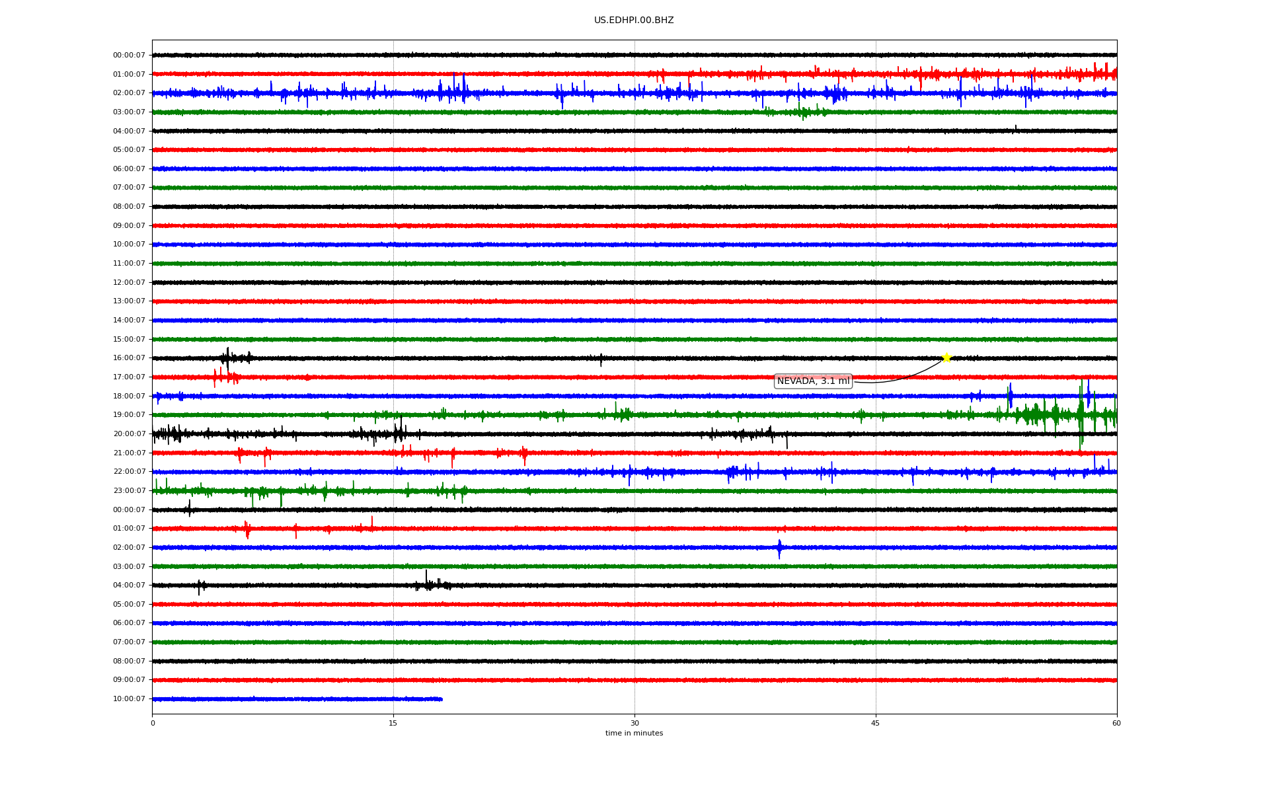Click end of the partial last blue trace
The height and width of the screenshot is (793, 1269).
coord(442,699)
